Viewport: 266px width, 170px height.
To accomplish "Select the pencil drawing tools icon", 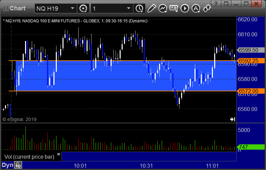I will [x=151, y=8].
